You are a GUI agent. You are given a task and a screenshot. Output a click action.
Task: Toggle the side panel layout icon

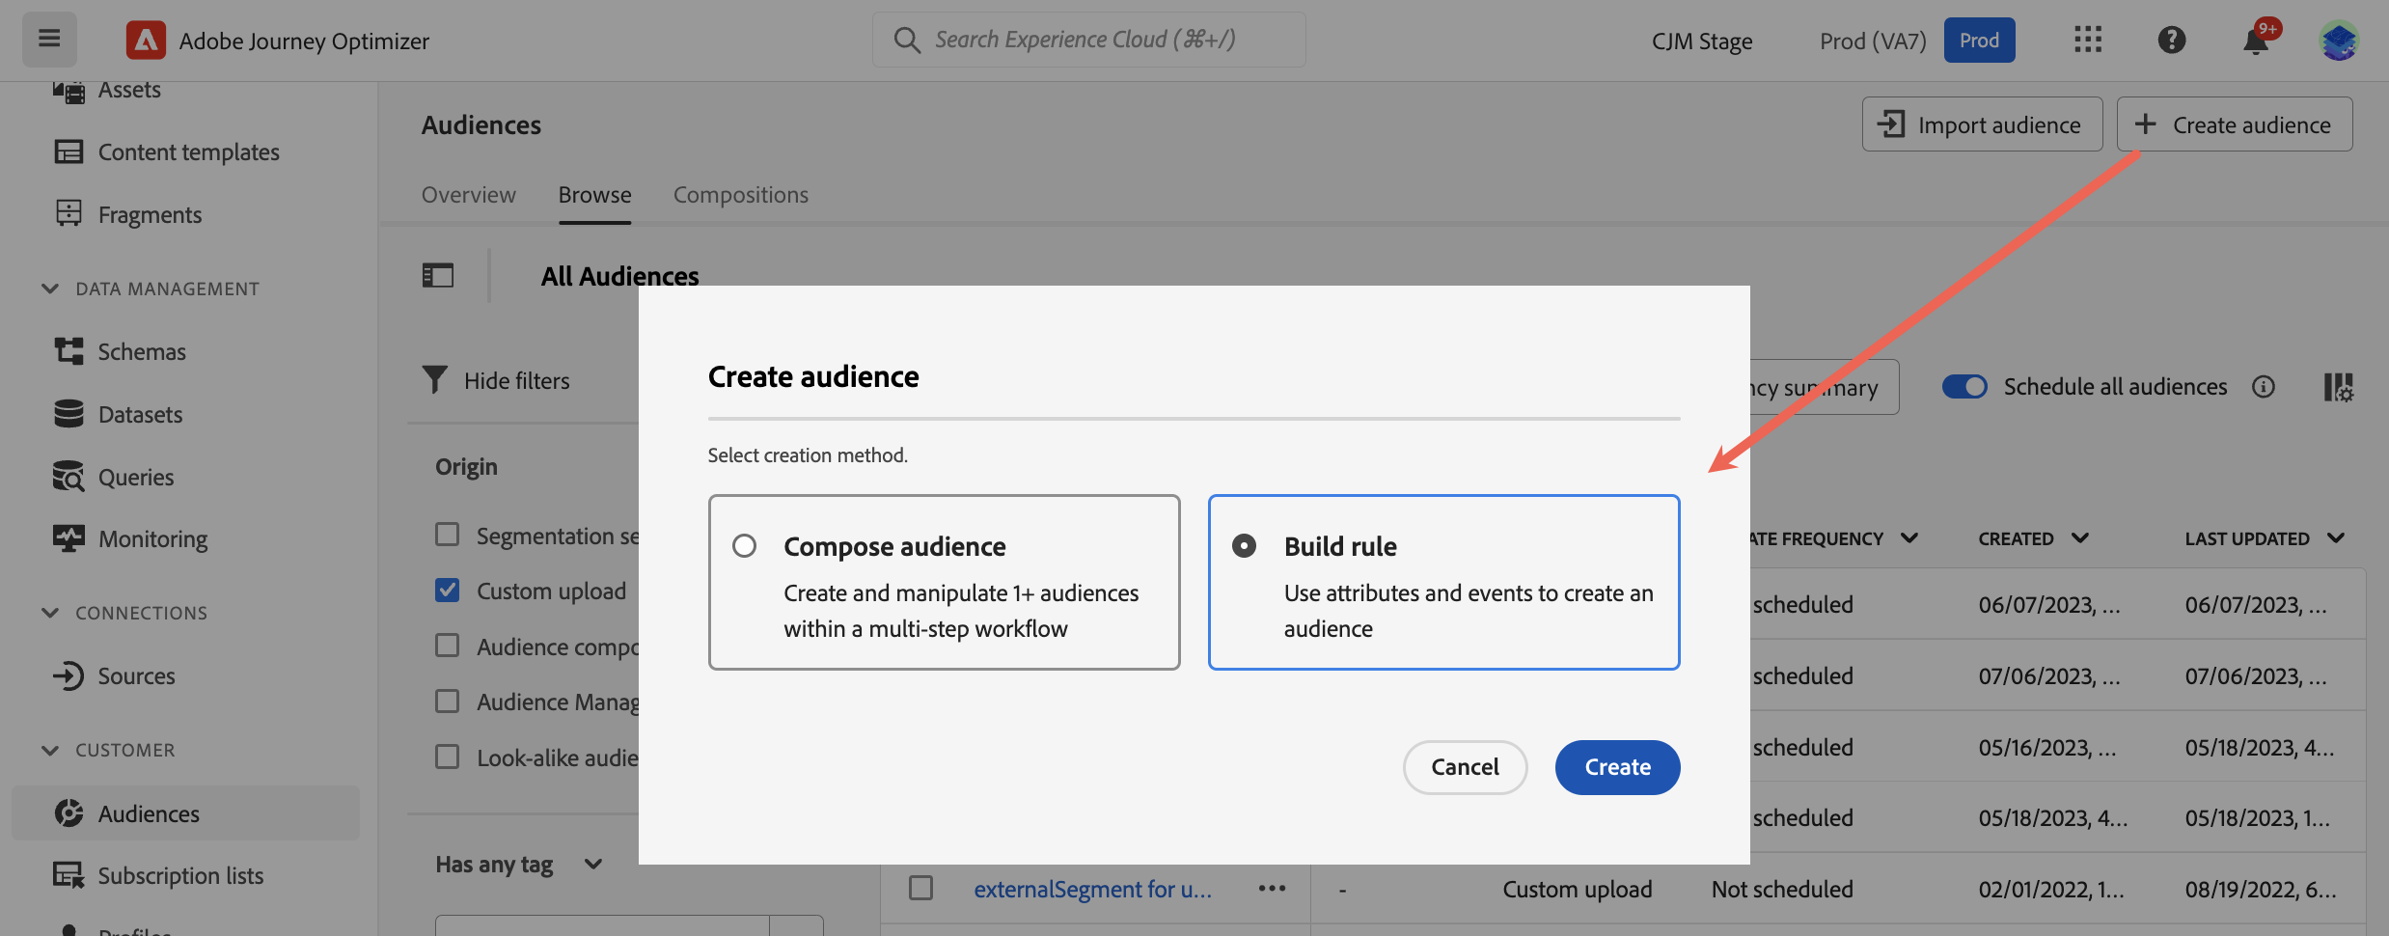pyautogui.click(x=438, y=276)
